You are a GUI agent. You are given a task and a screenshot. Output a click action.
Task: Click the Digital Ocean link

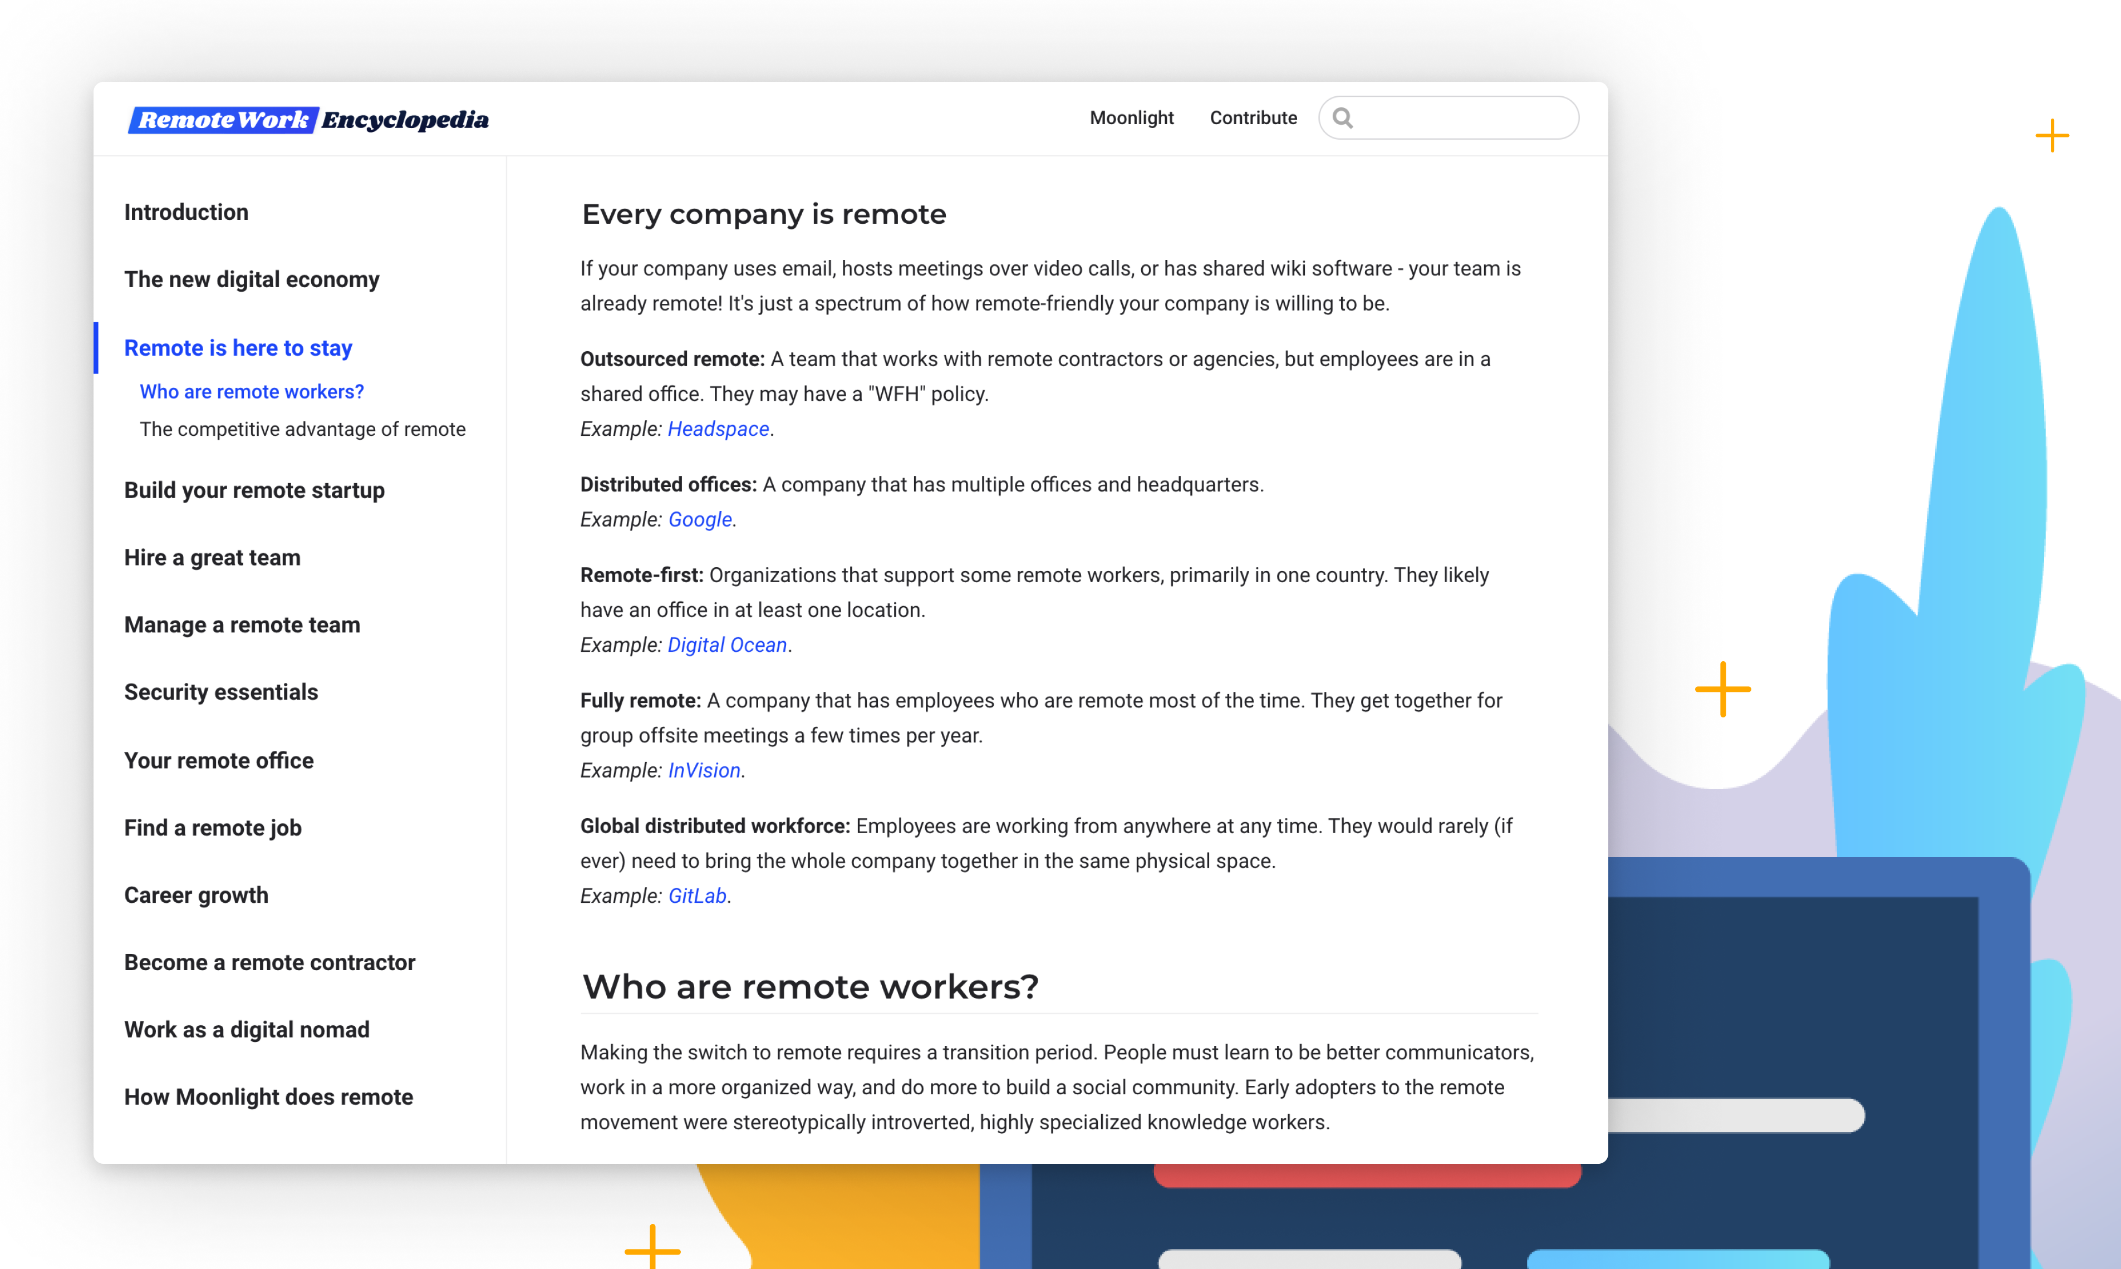[x=727, y=644]
